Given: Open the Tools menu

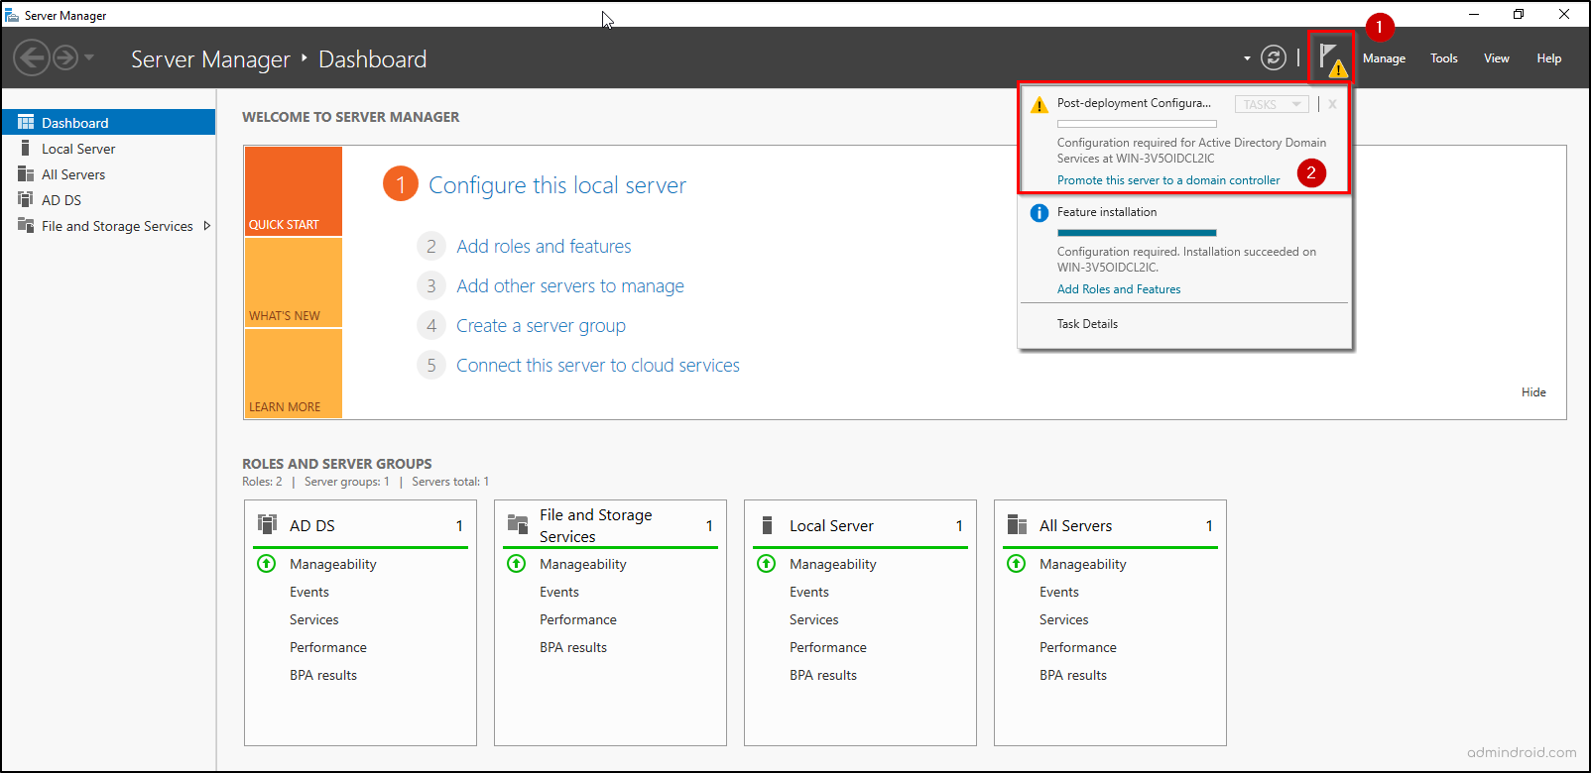Looking at the screenshot, I should click(x=1443, y=58).
